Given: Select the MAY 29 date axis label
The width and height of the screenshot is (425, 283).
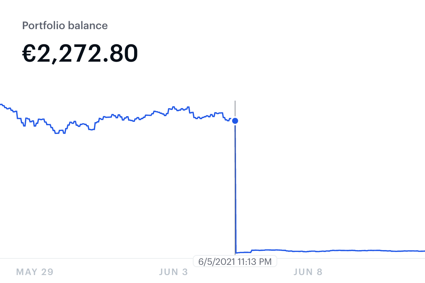Looking at the screenshot, I should [34, 272].
